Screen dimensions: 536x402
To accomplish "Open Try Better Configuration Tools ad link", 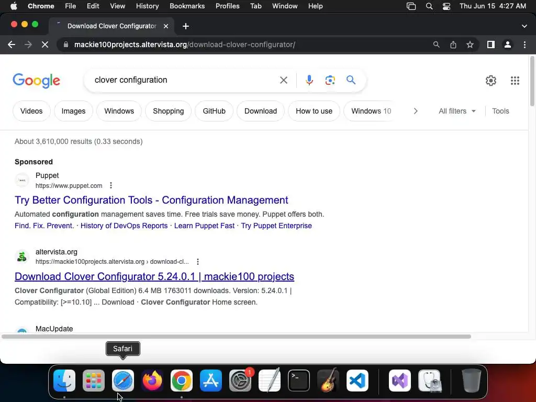I will (151, 200).
